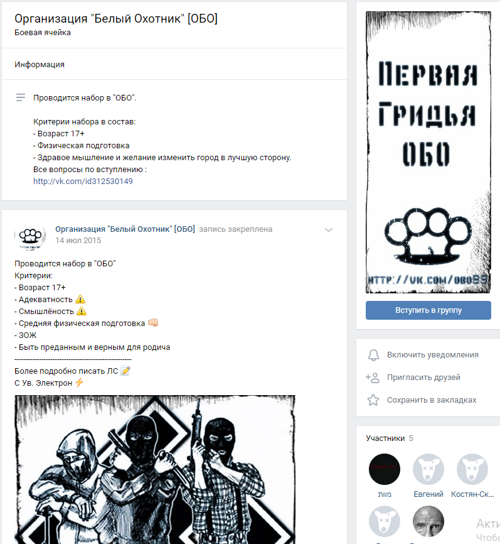
Task: Open the member avatar showing a bald man
Action: [428, 521]
